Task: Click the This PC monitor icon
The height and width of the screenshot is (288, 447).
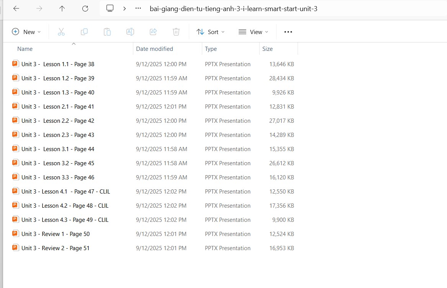Action: point(110,8)
